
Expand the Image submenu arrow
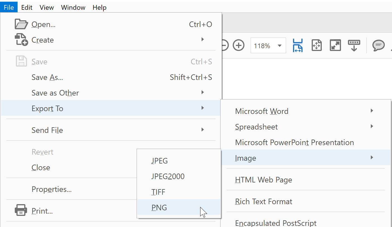(x=372, y=158)
